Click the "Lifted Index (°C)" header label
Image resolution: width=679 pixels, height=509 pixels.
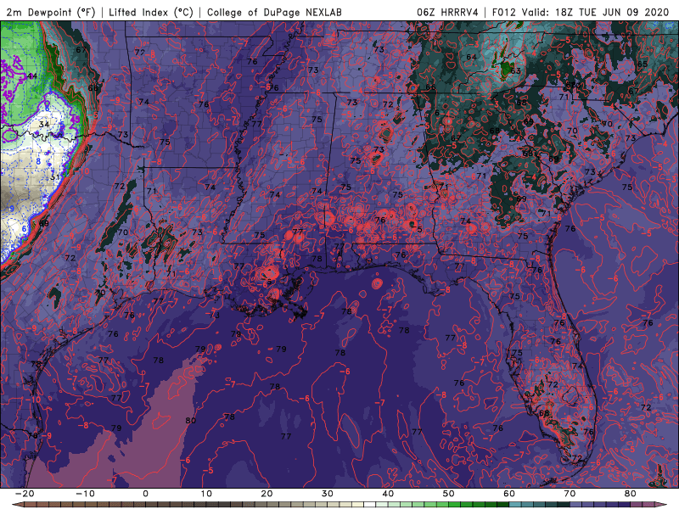[x=151, y=12]
